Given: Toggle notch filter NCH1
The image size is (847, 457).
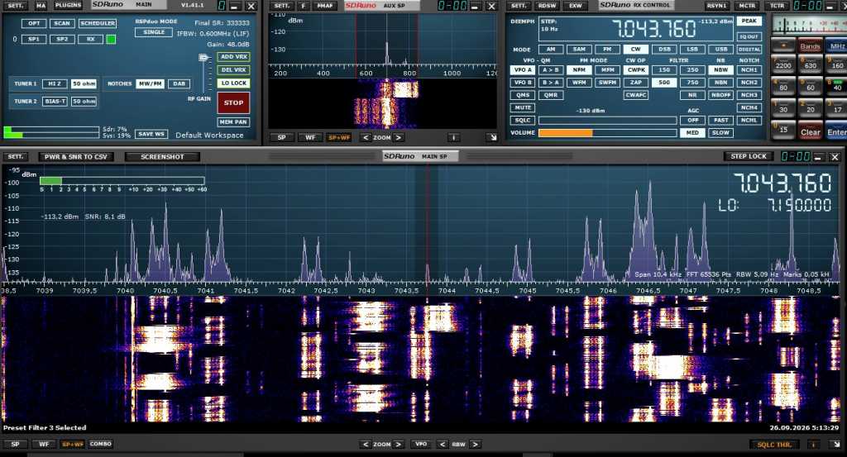Looking at the screenshot, I should (x=749, y=70).
